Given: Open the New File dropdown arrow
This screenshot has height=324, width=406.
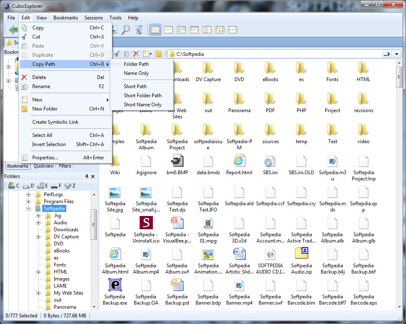Looking at the screenshot, I should (x=151, y=54).
